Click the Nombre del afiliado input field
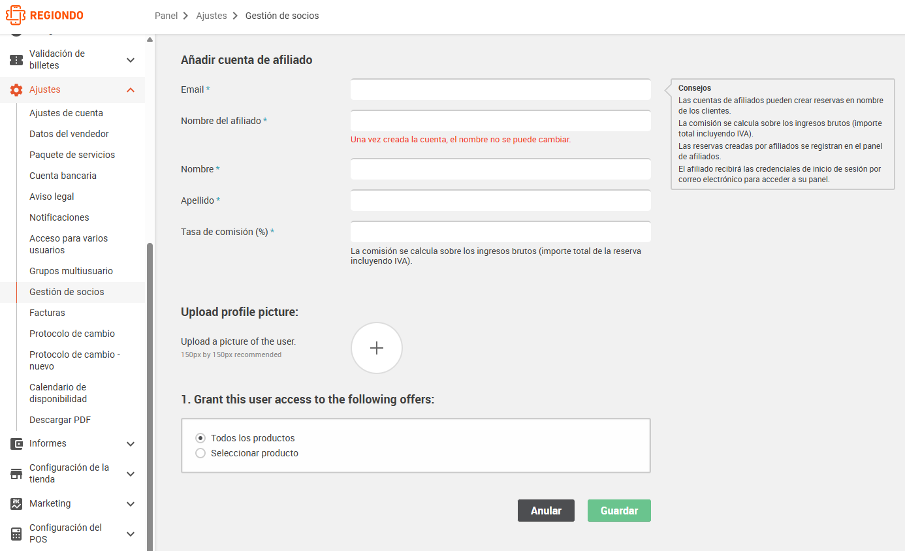This screenshot has width=905, height=551. (501, 121)
